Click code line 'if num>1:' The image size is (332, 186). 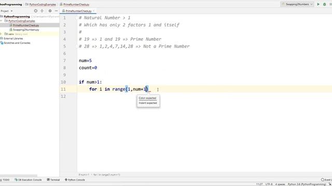[90, 82]
